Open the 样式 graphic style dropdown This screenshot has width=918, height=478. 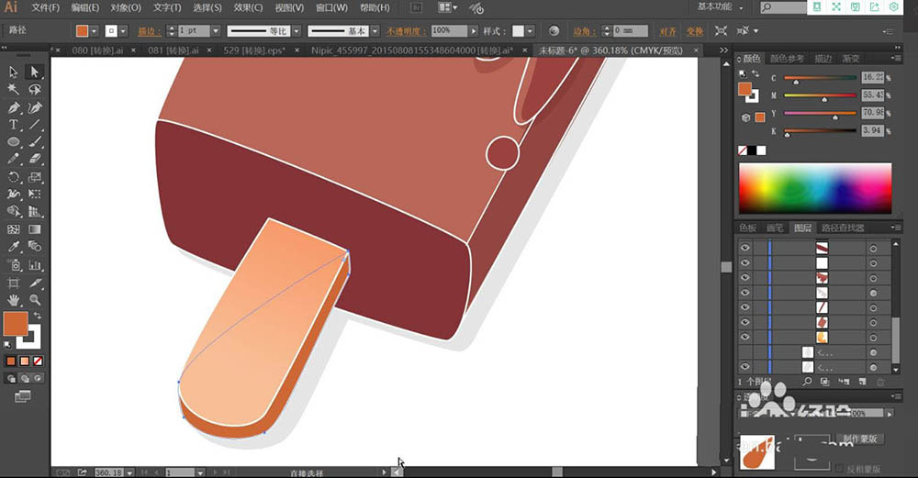[x=530, y=30]
